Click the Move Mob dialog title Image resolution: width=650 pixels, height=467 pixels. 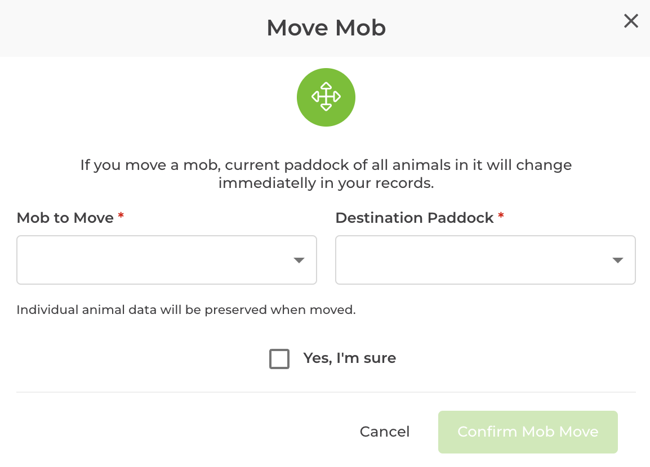tap(326, 28)
